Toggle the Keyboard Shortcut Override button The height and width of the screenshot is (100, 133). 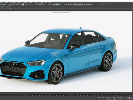pyautogui.click(x=23, y=4)
